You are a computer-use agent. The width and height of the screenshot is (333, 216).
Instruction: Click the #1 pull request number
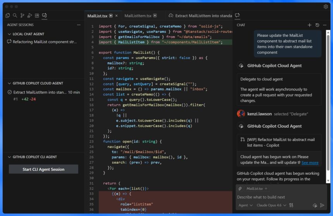[15, 99]
